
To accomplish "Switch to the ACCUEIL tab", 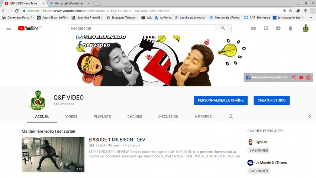I will pyautogui.click(x=42, y=117).
